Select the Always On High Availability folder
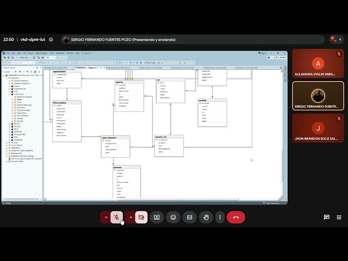 pos(21,151)
